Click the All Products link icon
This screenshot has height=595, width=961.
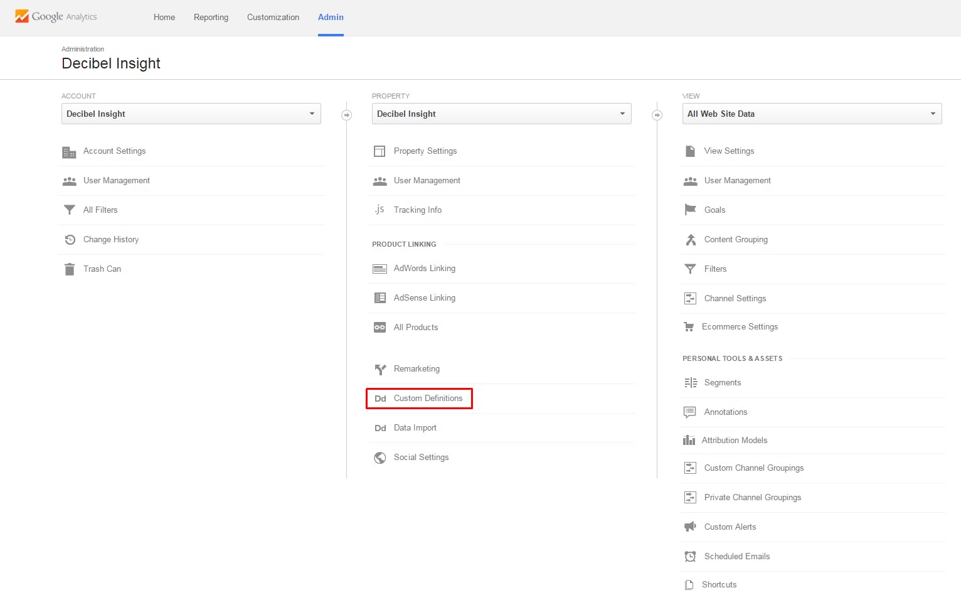380,328
